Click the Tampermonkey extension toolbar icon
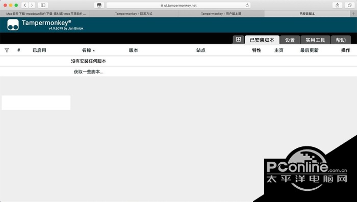357x202 pixels. [x=99, y=5]
